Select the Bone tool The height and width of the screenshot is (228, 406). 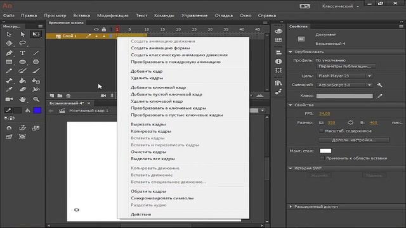pyautogui.click(x=9, y=80)
